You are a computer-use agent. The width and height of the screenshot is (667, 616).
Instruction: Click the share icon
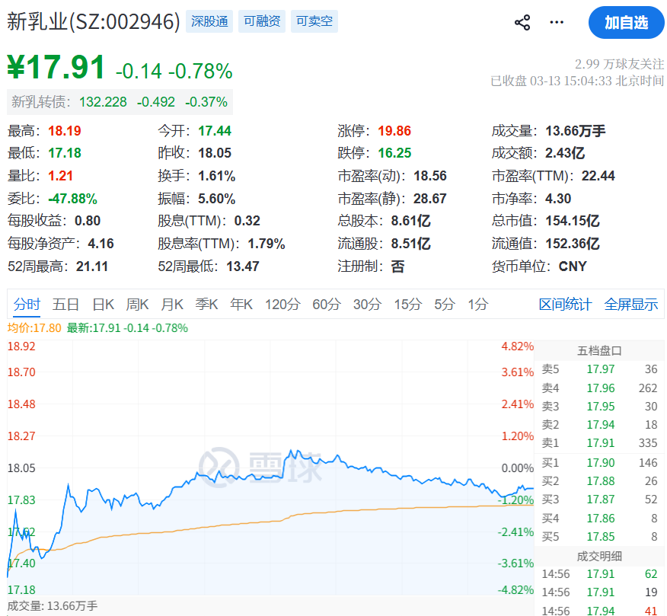click(x=522, y=22)
